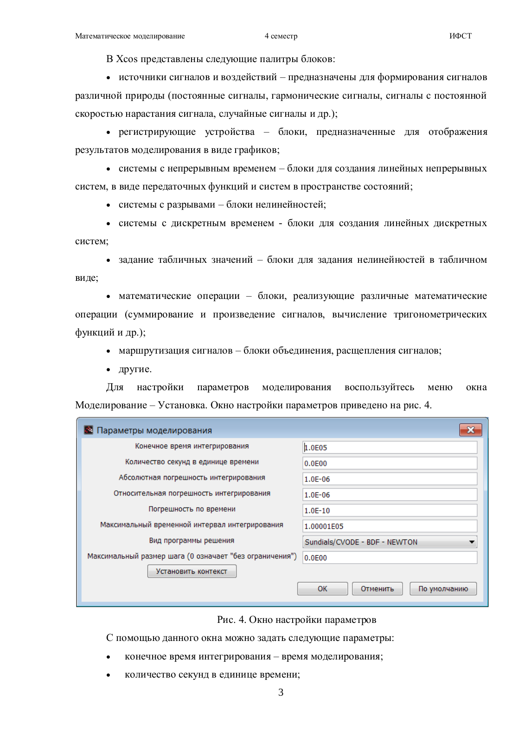Click the Относительная погрешность интегрирования label
The width and height of the screenshot is (525, 742).
[192, 493]
